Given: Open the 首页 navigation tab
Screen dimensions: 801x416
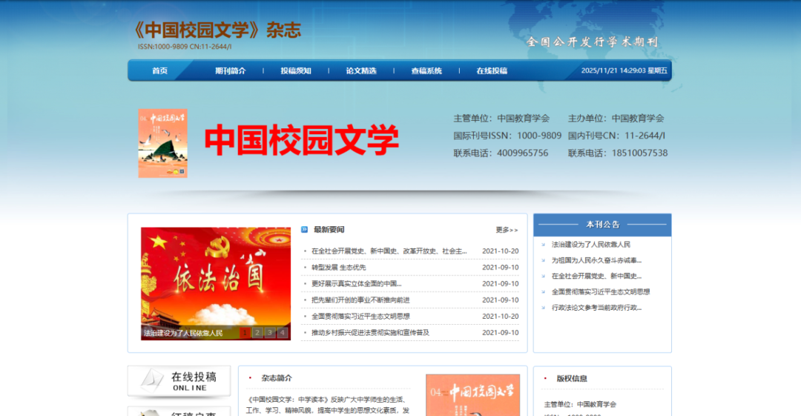Looking at the screenshot, I should pos(160,70).
